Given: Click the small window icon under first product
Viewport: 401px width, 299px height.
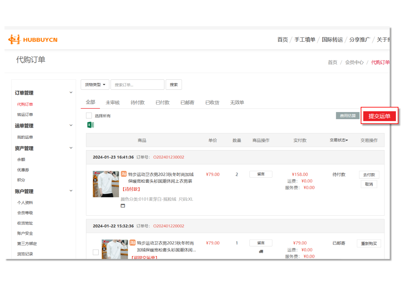Looking at the screenshot, I should click(x=123, y=206).
